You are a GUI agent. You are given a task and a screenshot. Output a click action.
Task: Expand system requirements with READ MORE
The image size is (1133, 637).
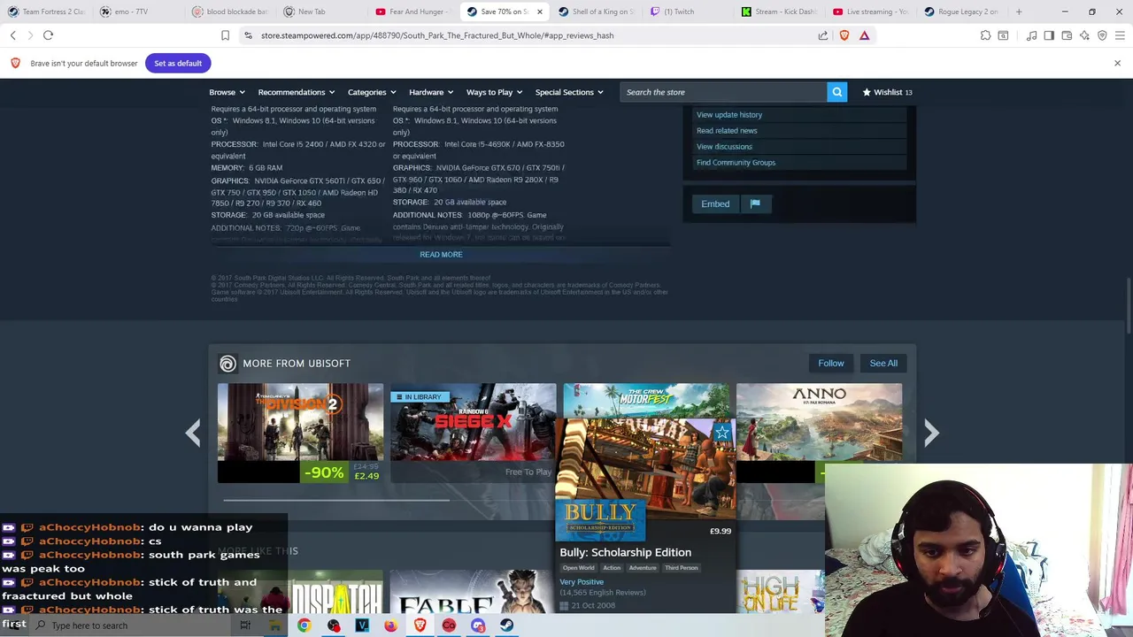[x=441, y=255]
